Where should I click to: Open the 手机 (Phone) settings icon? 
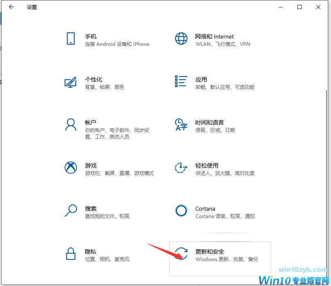(x=71, y=39)
